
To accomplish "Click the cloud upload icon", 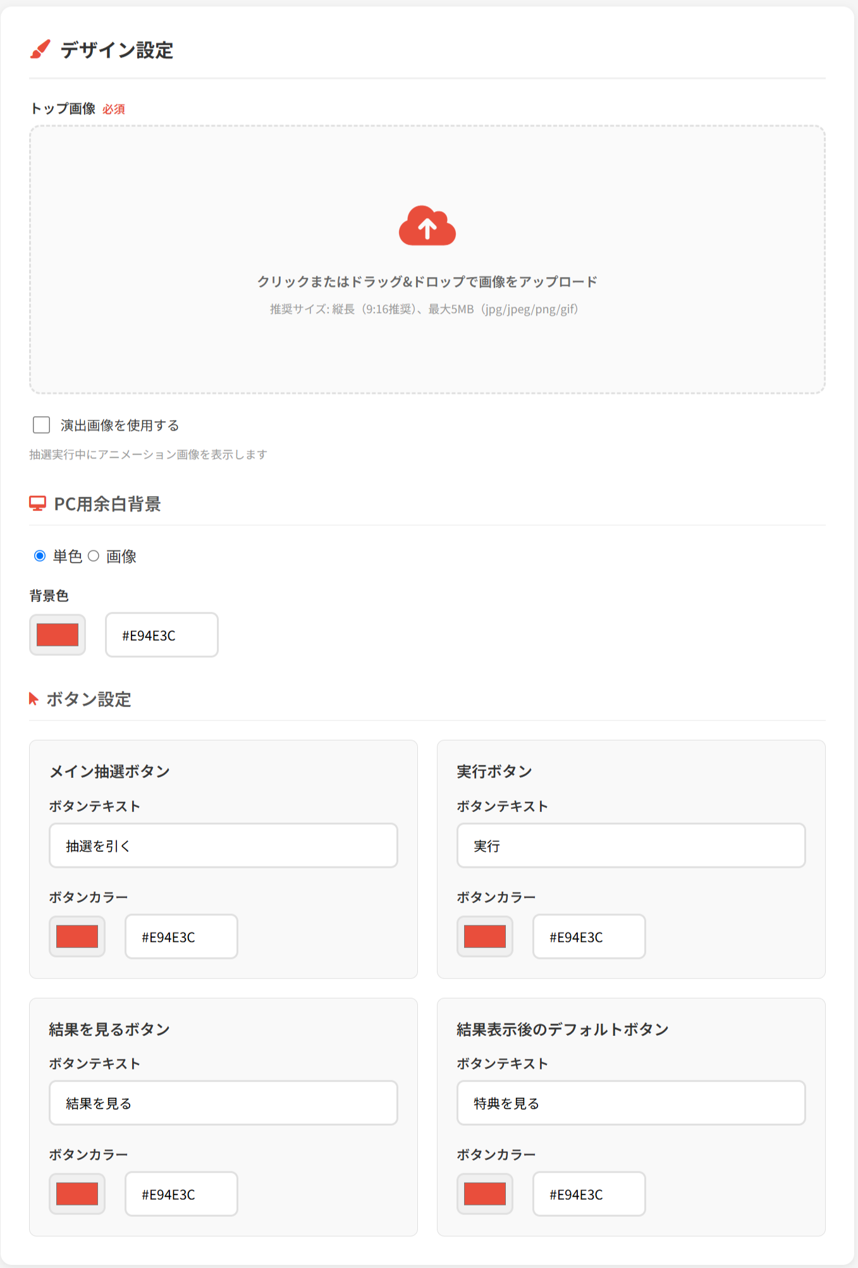I will click(x=427, y=226).
